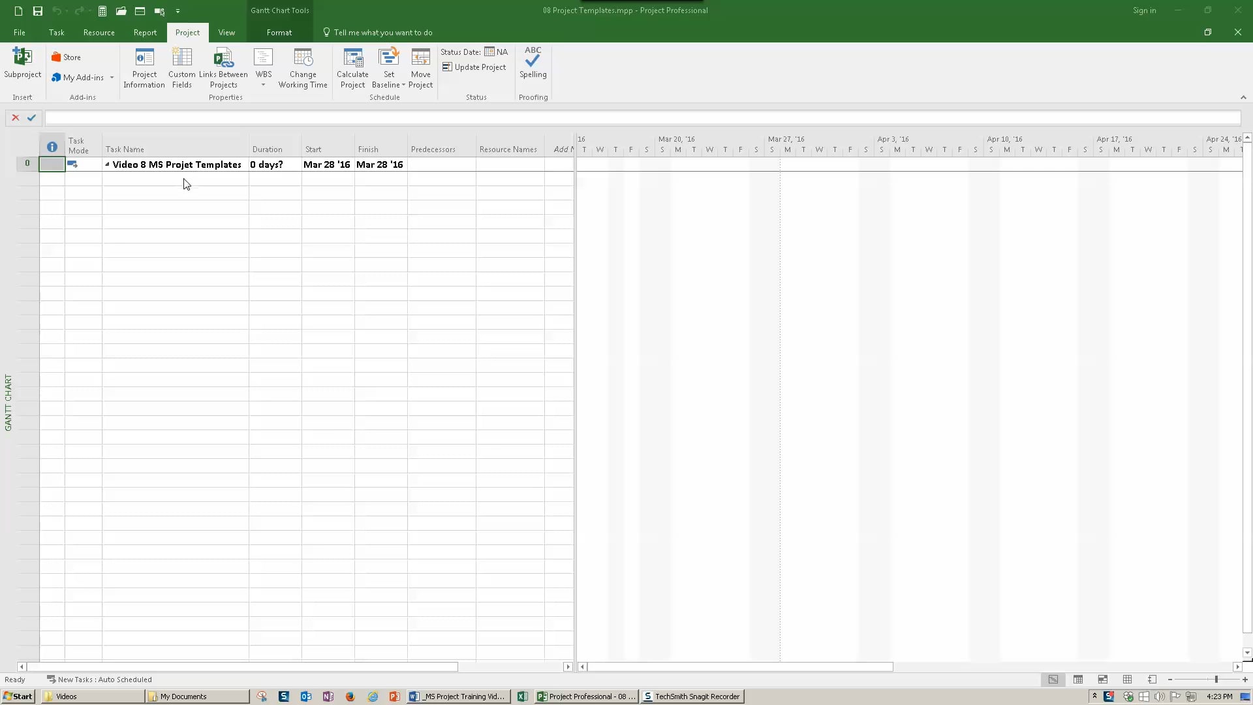
Task: Click Update Project
Action: pos(474,67)
